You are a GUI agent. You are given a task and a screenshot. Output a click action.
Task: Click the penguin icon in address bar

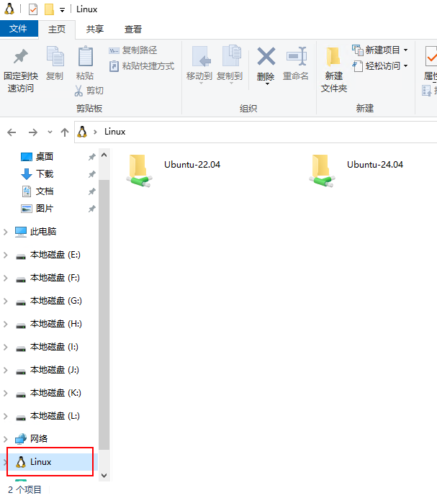coord(82,132)
